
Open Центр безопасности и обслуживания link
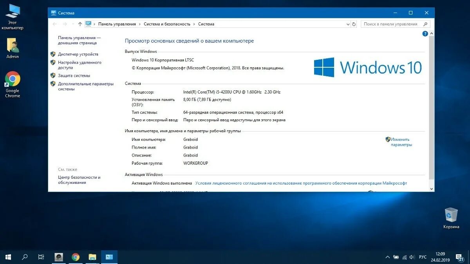[x=79, y=180]
